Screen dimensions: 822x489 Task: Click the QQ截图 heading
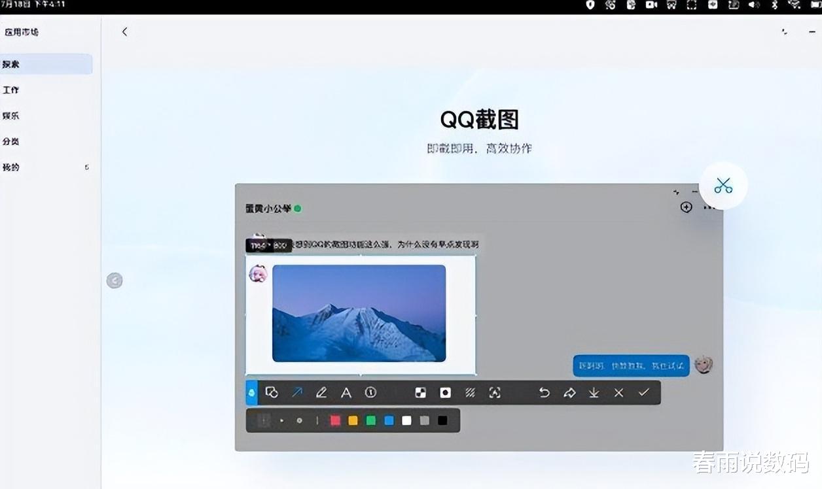pyautogui.click(x=480, y=120)
